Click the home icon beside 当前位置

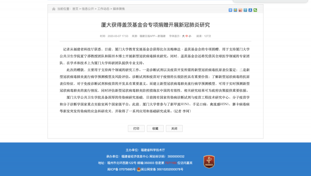pos(54,9)
